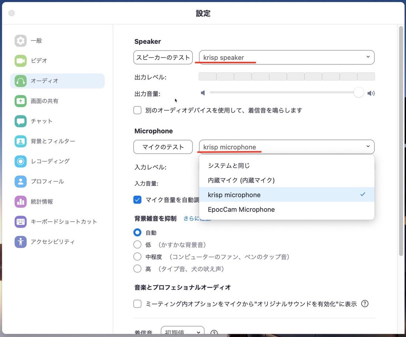Click the output level meter bar
The width and height of the screenshot is (406, 337).
(287, 76)
